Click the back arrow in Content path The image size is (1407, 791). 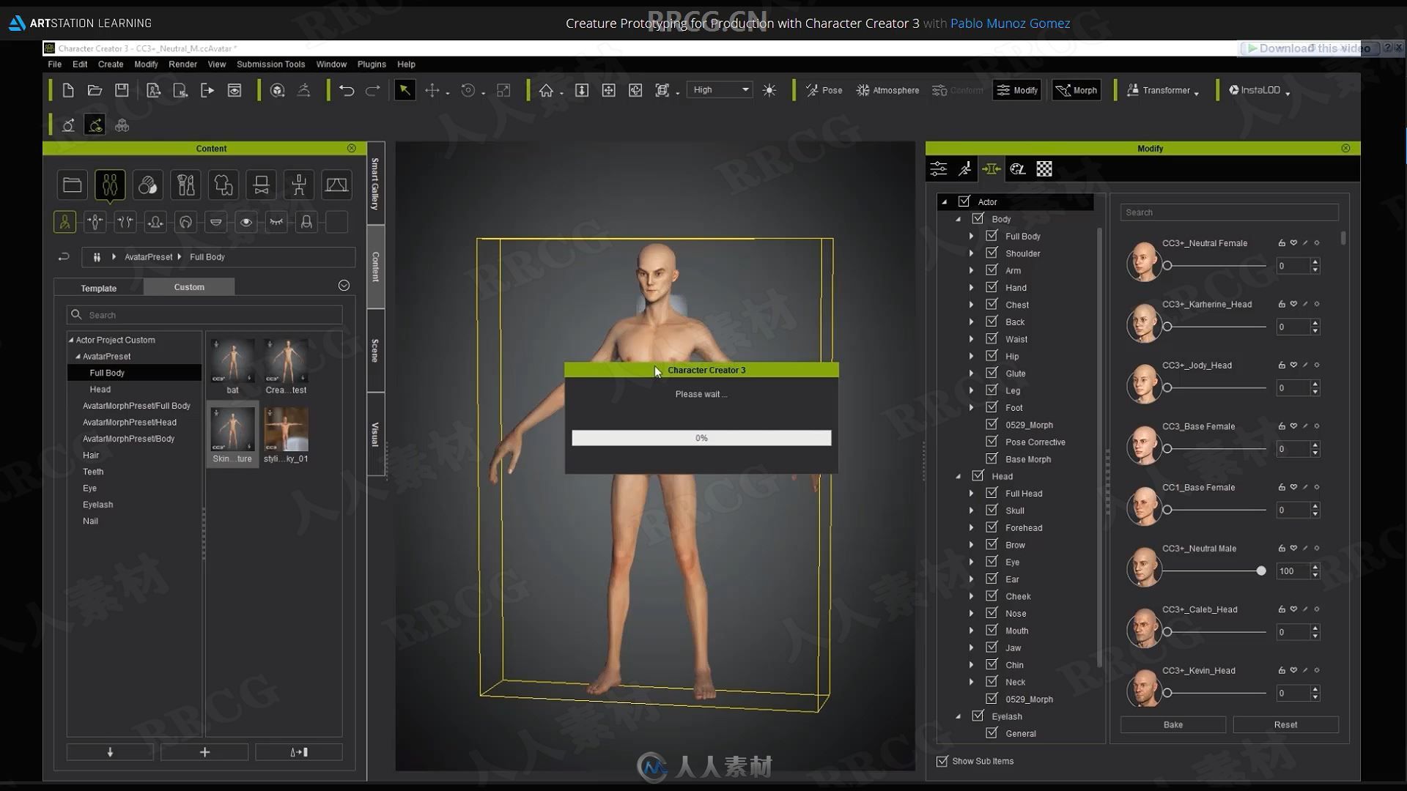[64, 257]
